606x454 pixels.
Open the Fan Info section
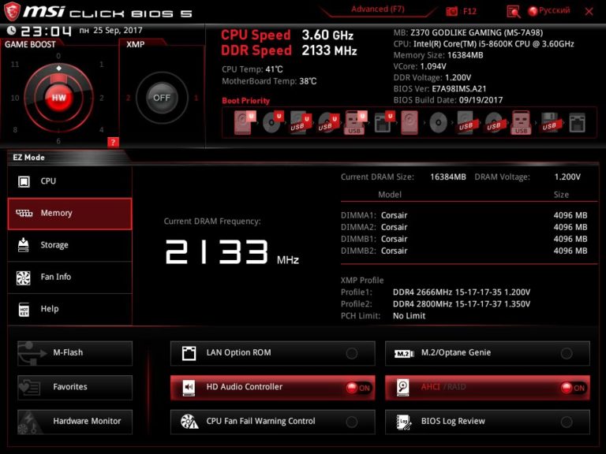(70, 277)
